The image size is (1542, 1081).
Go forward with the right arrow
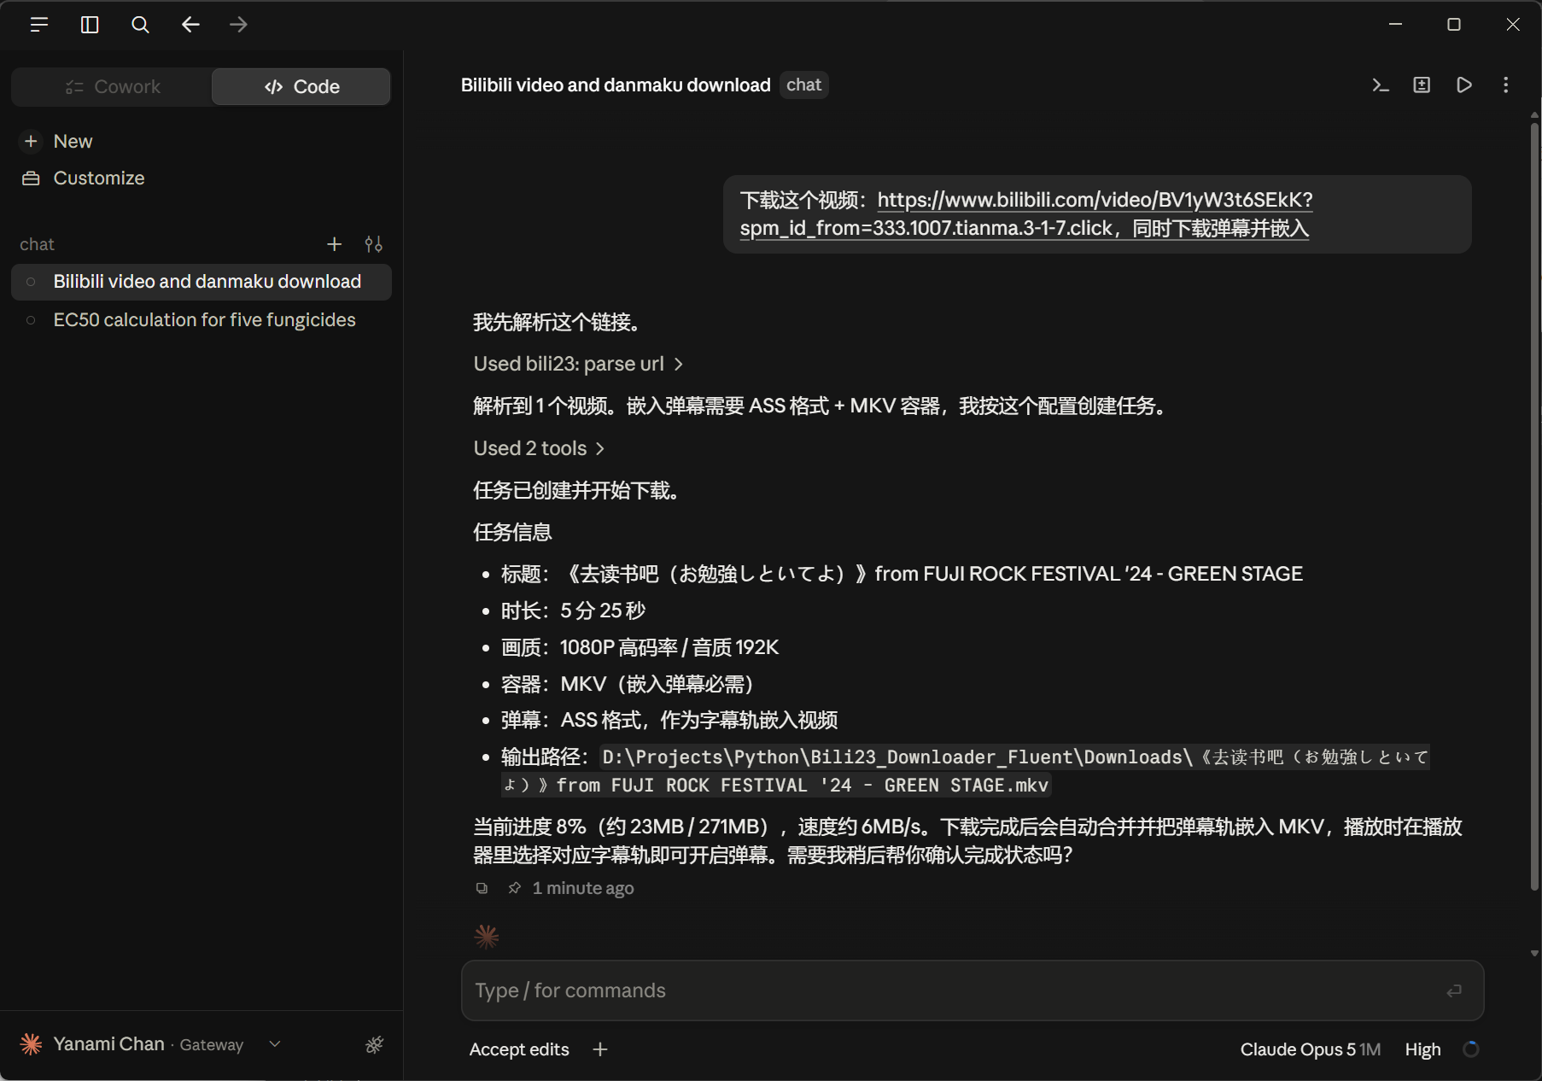(238, 25)
